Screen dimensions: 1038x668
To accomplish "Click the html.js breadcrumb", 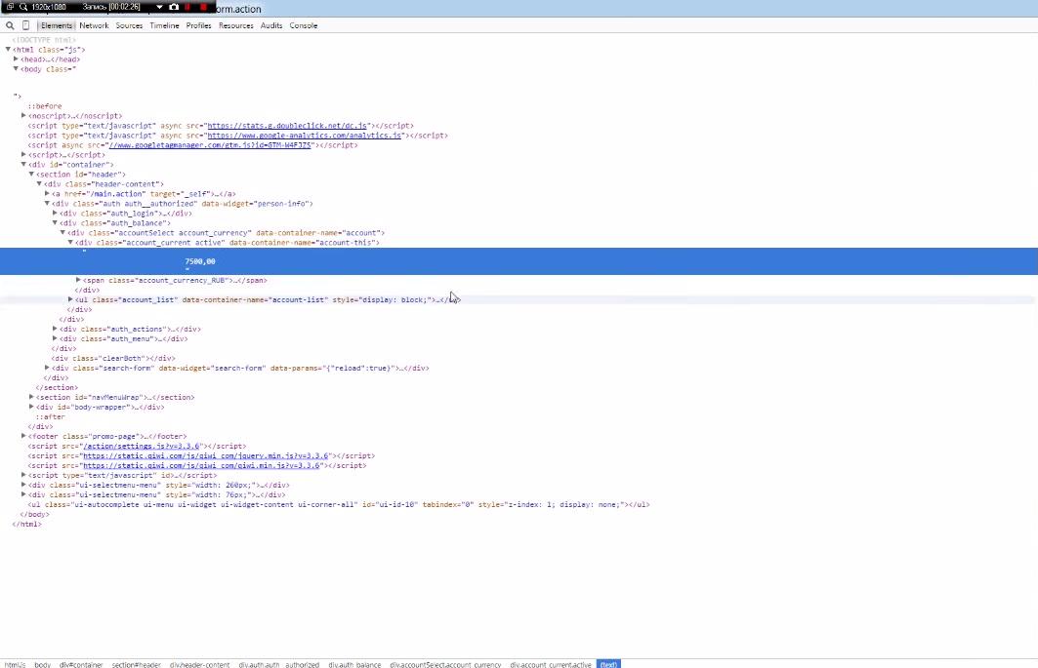I will click(15, 664).
